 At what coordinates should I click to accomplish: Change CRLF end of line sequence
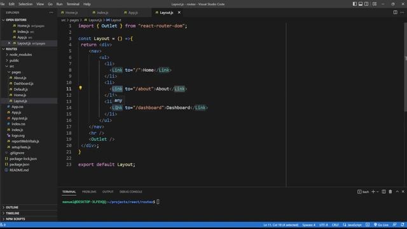(x=335, y=225)
